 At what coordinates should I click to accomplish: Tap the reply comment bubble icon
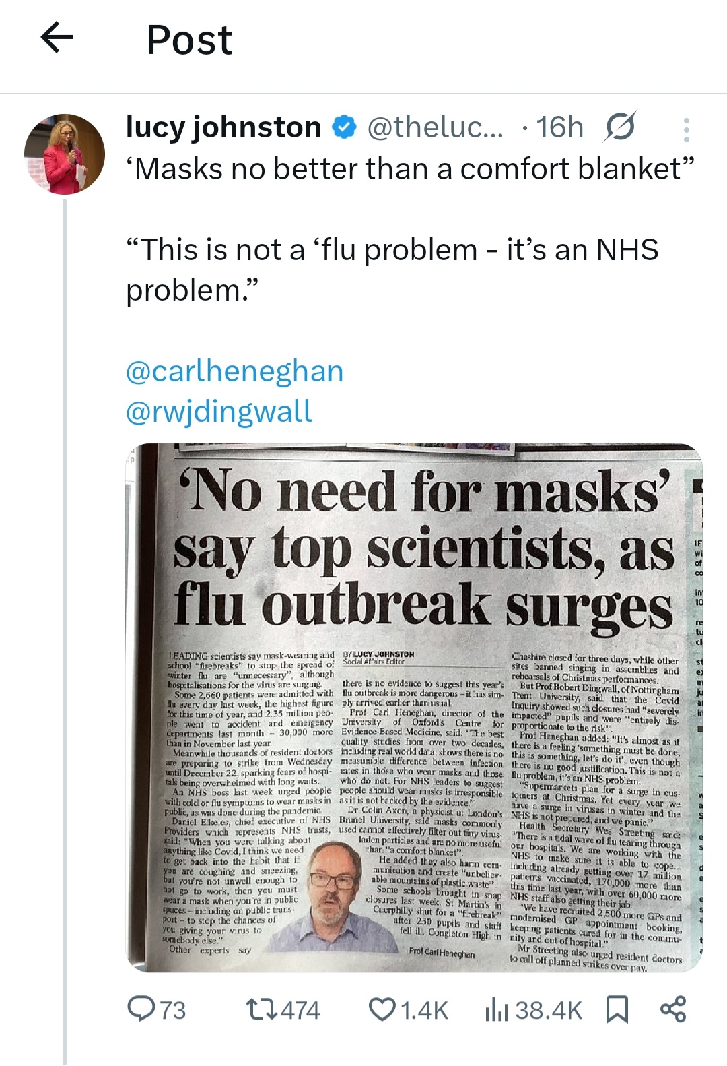coord(140,1009)
